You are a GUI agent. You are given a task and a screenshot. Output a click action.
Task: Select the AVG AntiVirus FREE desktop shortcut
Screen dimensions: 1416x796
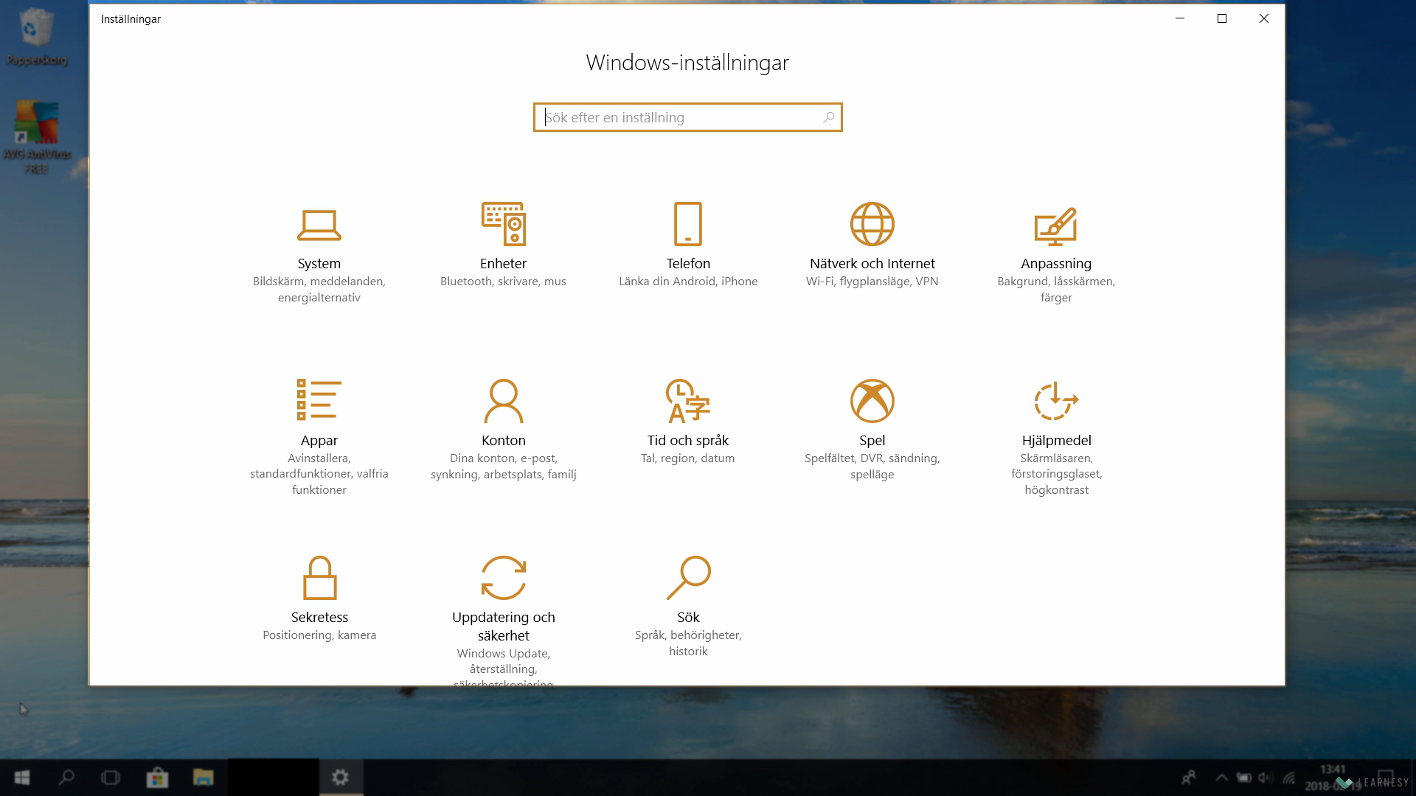36,137
